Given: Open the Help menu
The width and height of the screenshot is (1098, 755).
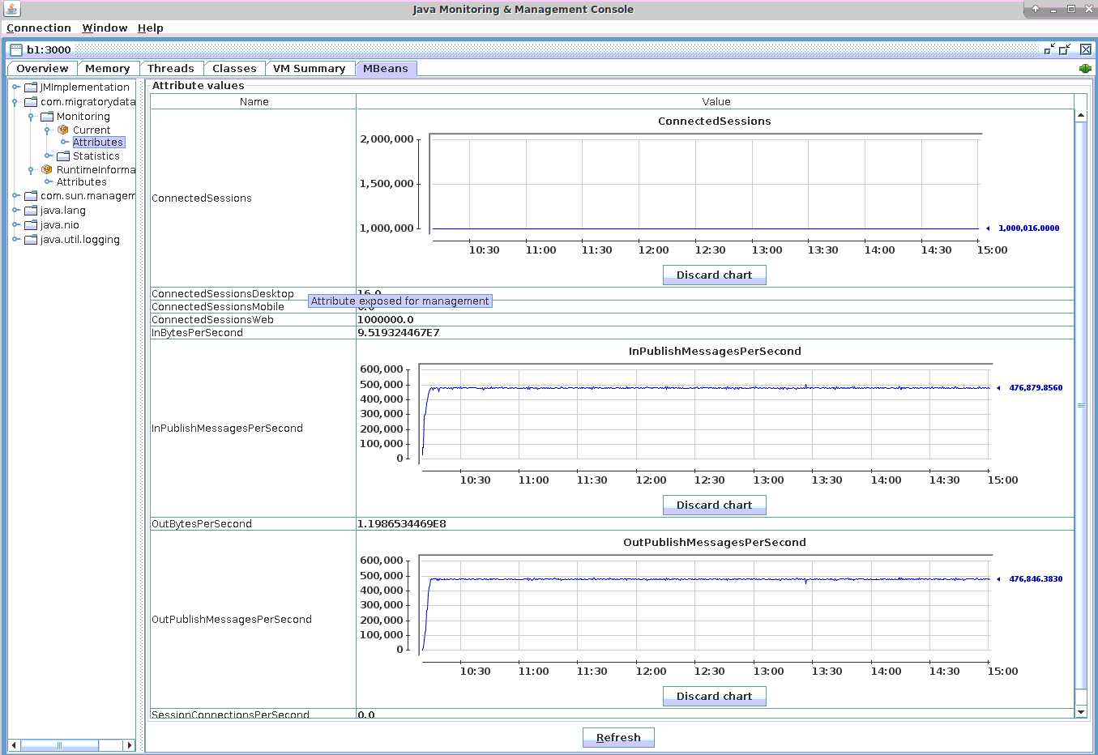Looking at the screenshot, I should 151,28.
